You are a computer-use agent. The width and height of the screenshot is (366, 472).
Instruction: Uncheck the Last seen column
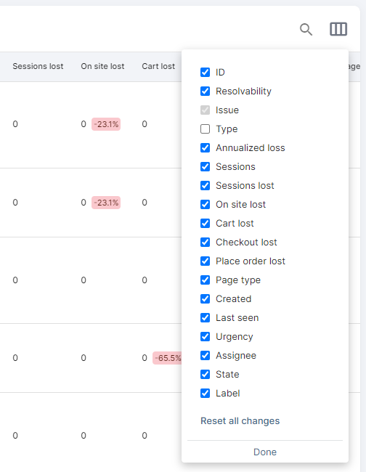coord(205,317)
